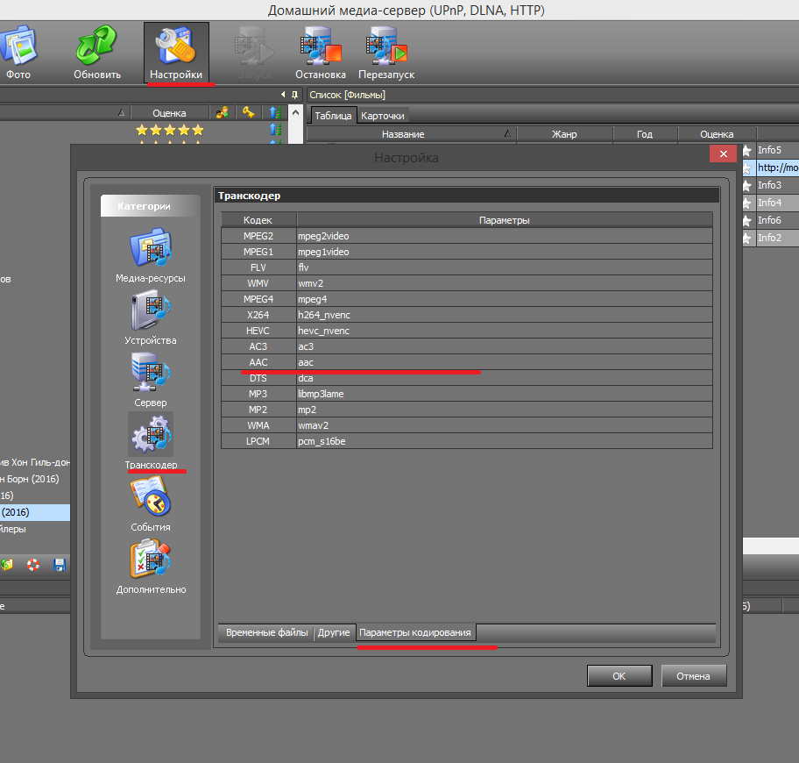Click the Обновить refresh icon

point(96,46)
